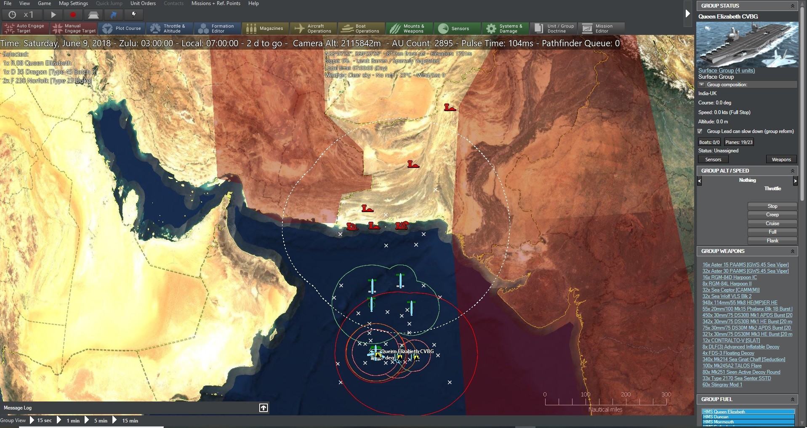This screenshot has height=428, width=807.
Task: Open the Map Settings menu
Action: pyautogui.click(x=73, y=3)
